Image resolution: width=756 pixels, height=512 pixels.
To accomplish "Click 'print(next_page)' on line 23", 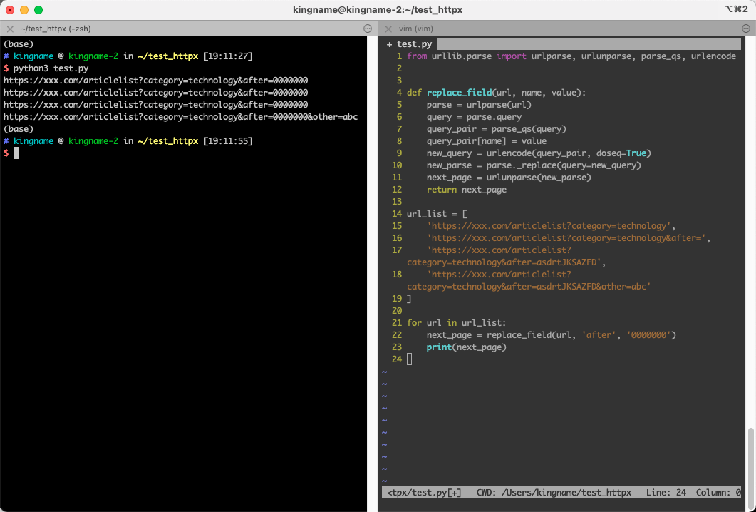I will point(466,347).
